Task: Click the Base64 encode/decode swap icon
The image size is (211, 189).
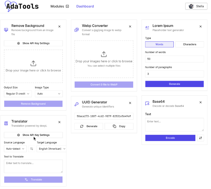Action: 200,138
